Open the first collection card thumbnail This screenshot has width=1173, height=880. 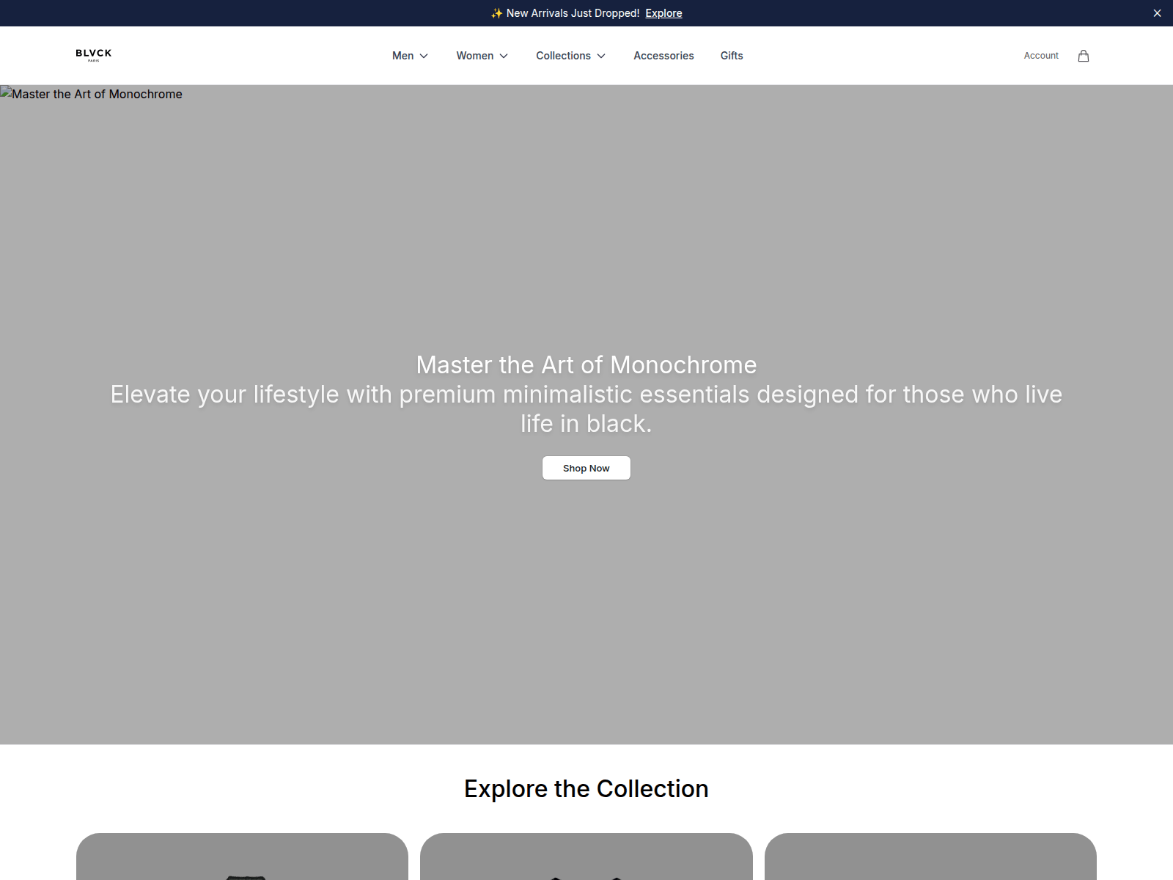tap(242, 857)
